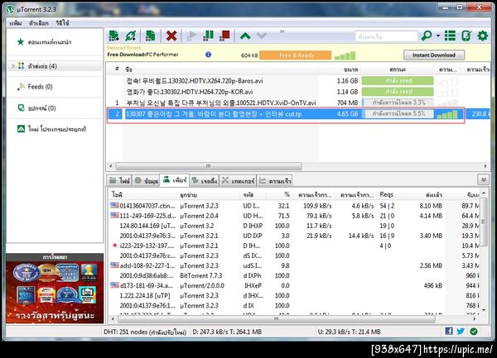497x358 pixels.
Task: Click the Add Torrent from URL icon
Action: [131, 36]
